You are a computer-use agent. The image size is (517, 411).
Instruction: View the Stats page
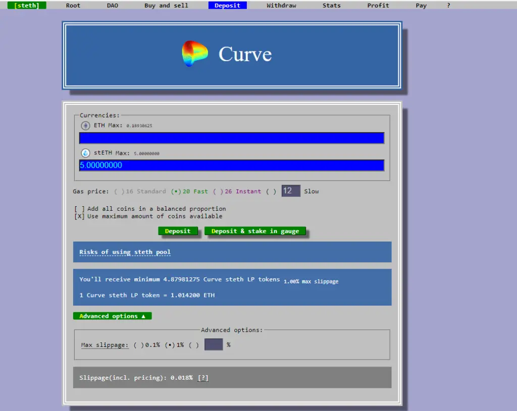click(331, 5)
